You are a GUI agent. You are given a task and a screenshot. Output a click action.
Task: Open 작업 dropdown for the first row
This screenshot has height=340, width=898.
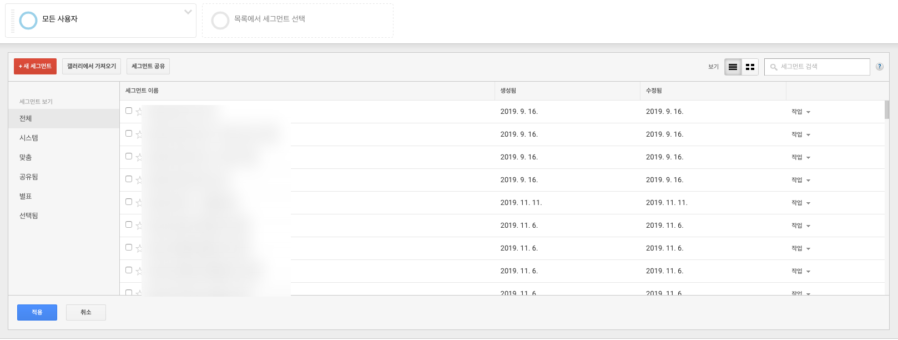800,112
